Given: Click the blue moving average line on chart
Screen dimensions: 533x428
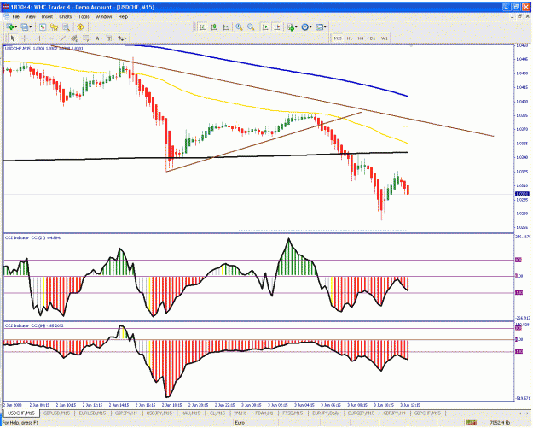Looking at the screenshot, I should pyautogui.click(x=272, y=67).
